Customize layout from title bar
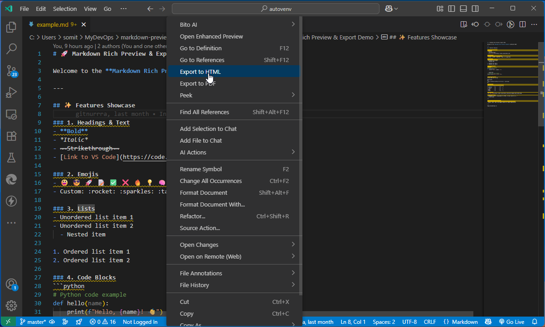 coord(440,9)
